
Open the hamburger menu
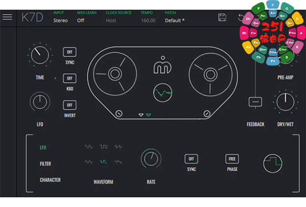coord(7,17)
